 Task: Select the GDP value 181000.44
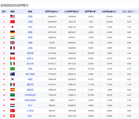pos(52,22)
